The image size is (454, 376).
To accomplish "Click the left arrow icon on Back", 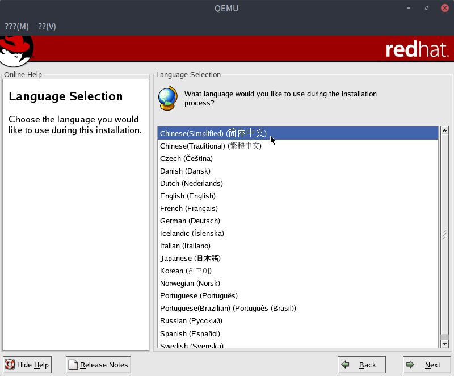I will click(x=345, y=365).
